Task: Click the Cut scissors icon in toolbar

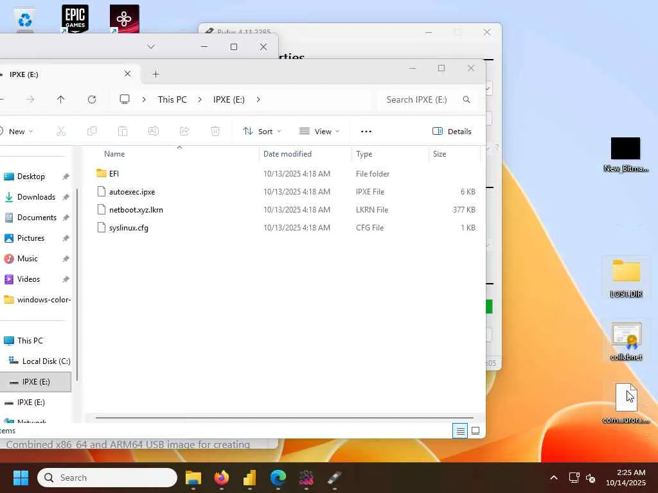Action: (61, 131)
